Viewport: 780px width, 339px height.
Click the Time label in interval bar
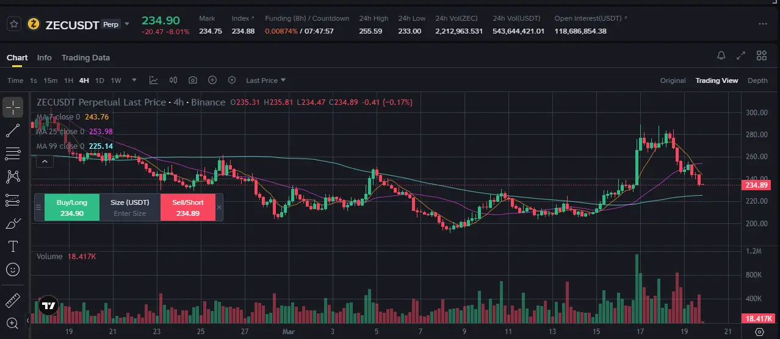pos(15,80)
